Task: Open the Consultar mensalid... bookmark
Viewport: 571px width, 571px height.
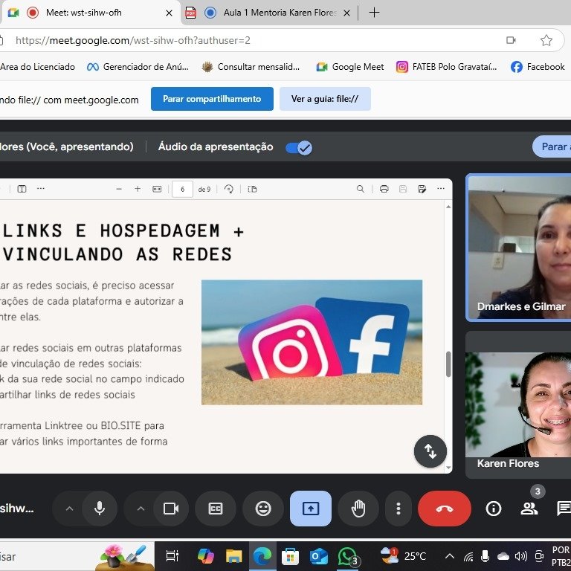Action: 251,67
